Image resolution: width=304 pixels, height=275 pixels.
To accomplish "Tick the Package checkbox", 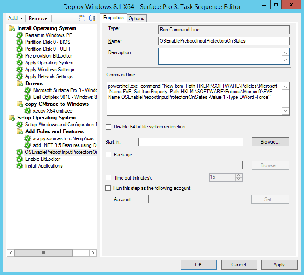I will (x=108, y=155).
